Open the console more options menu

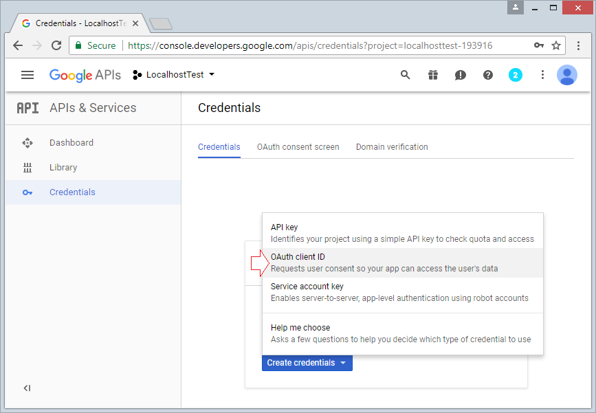(542, 75)
